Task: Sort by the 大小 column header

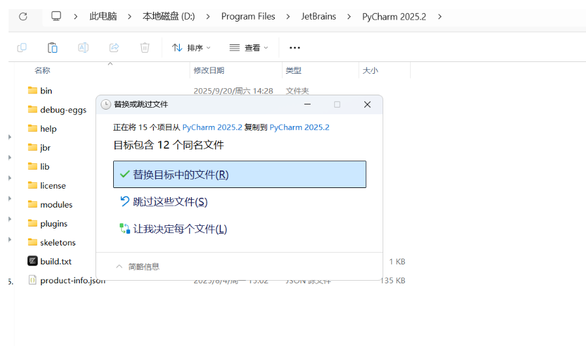Action: click(x=370, y=71)
